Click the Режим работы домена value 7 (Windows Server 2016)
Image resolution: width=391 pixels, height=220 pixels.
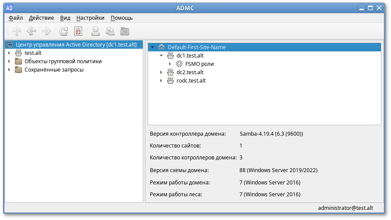pos(270,182)
